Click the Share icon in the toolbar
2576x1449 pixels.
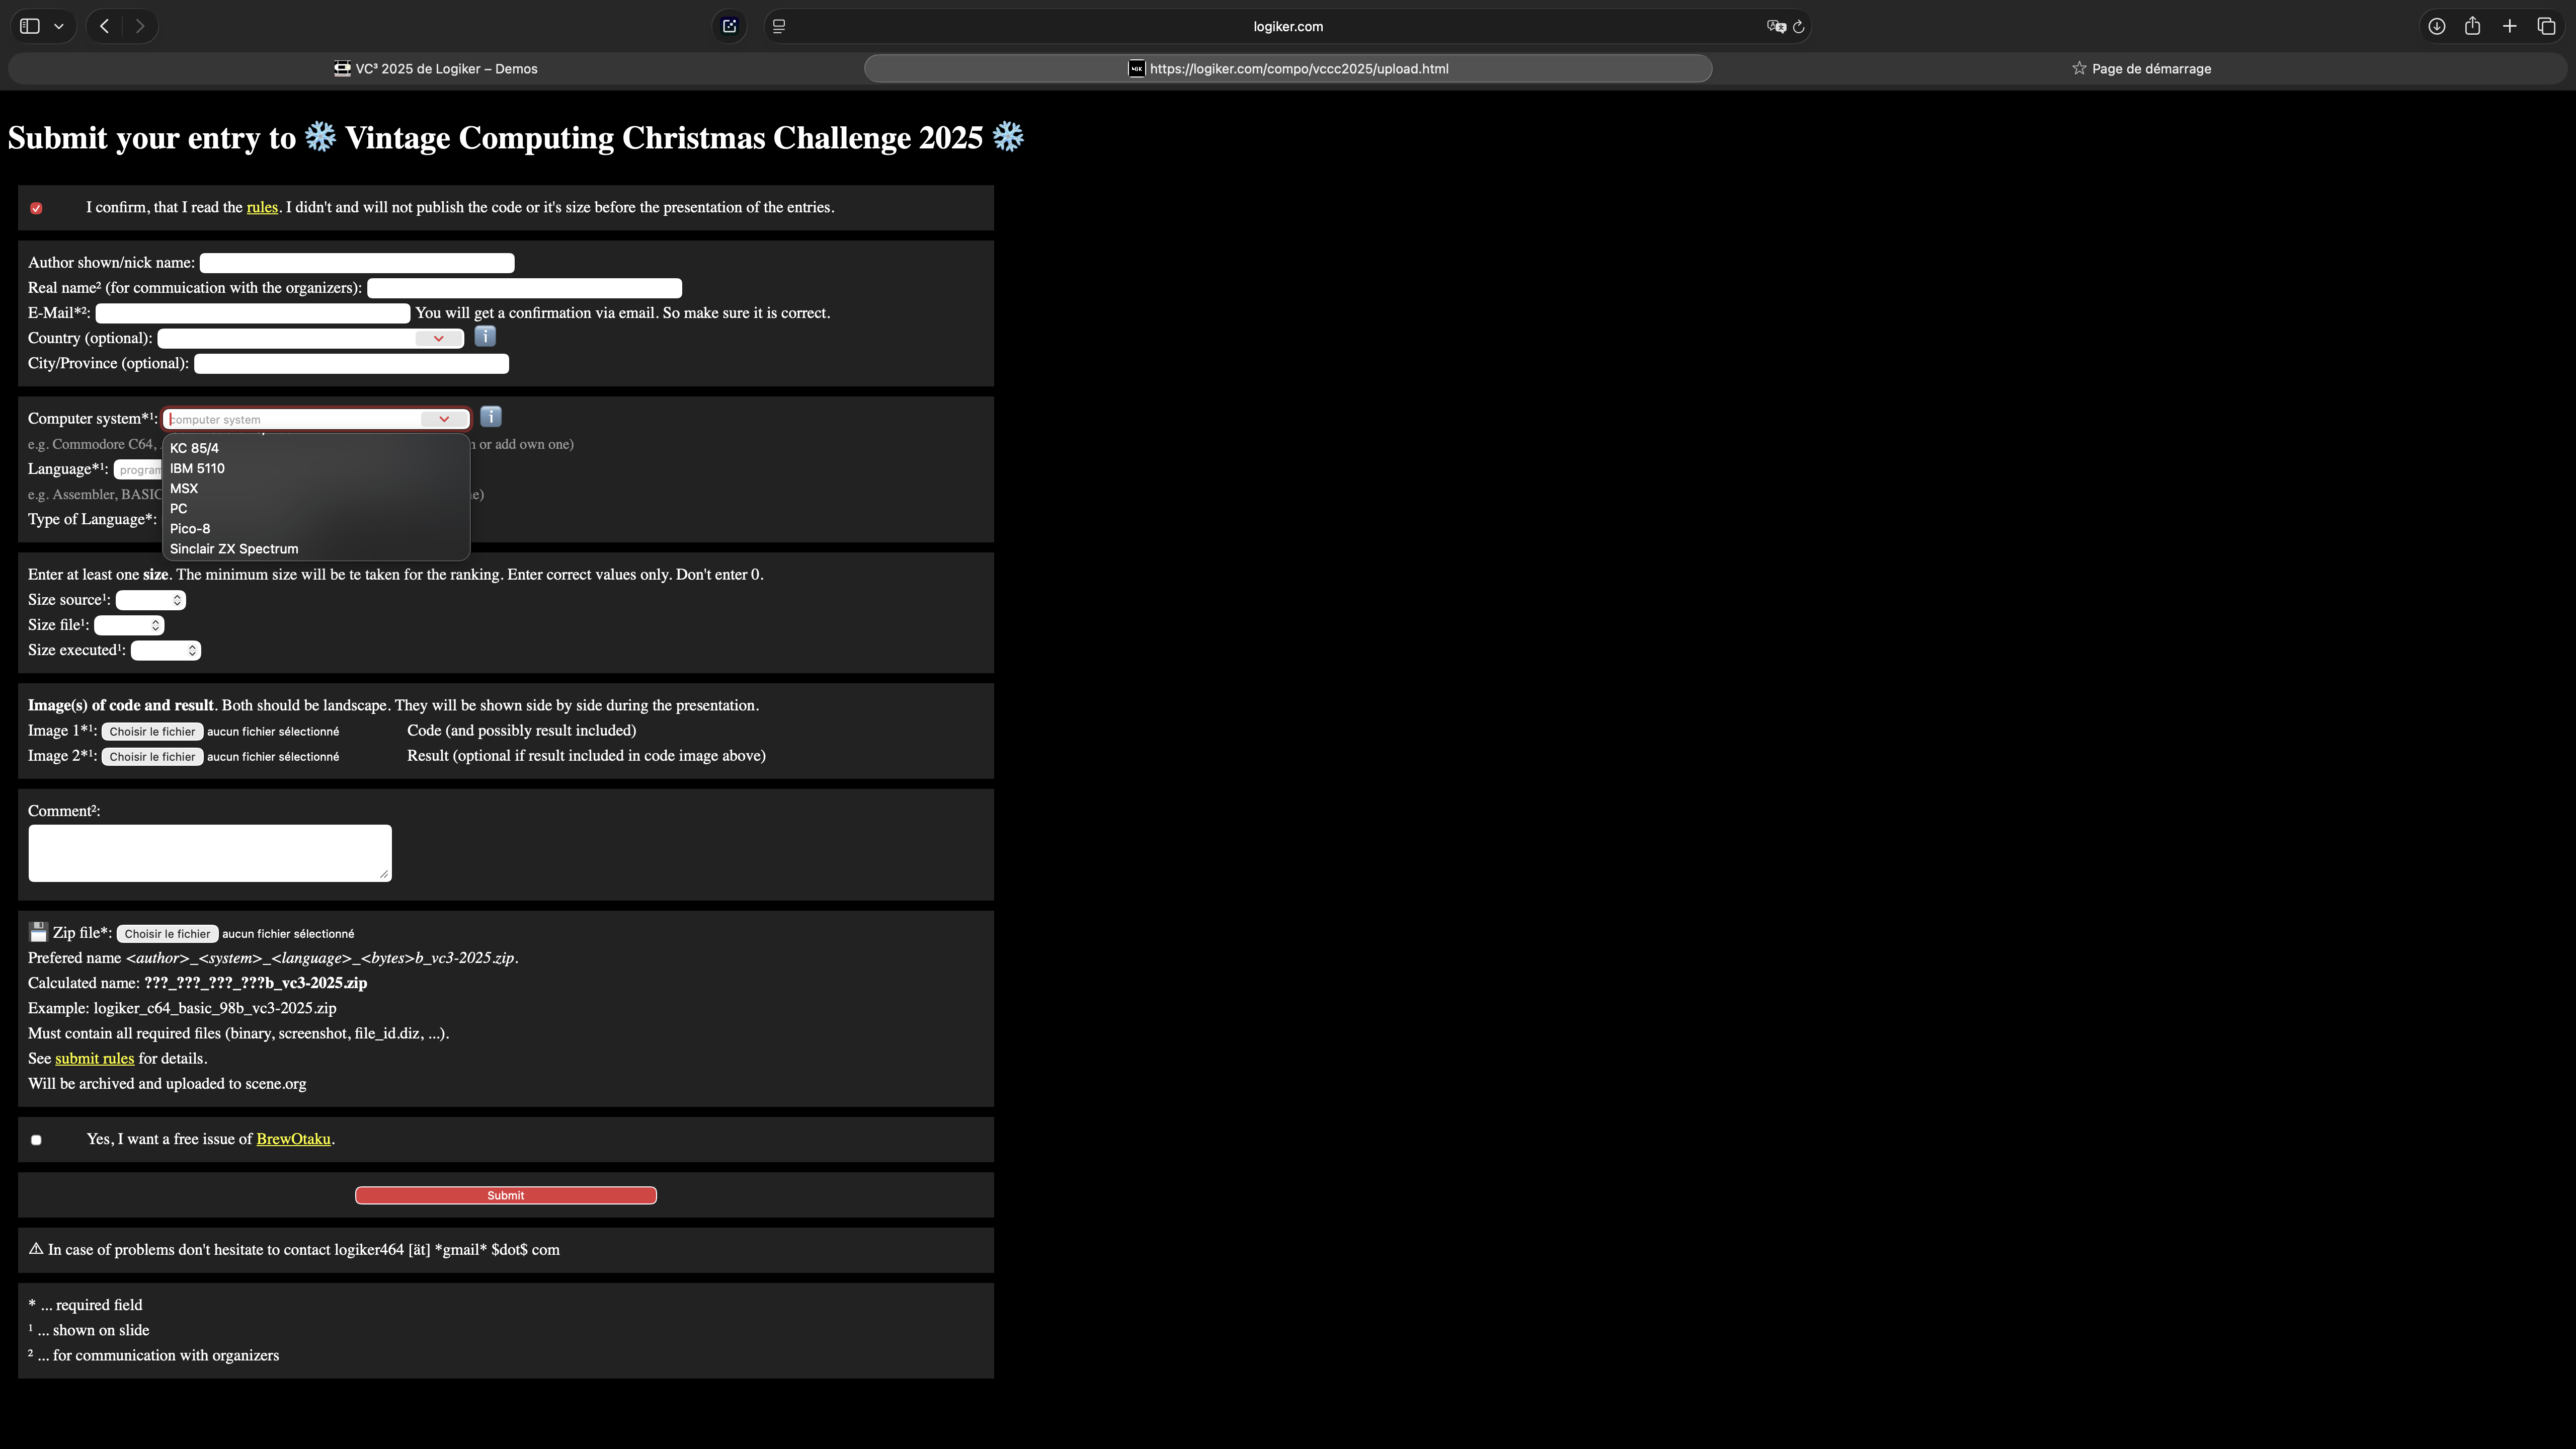point(2472,26)
